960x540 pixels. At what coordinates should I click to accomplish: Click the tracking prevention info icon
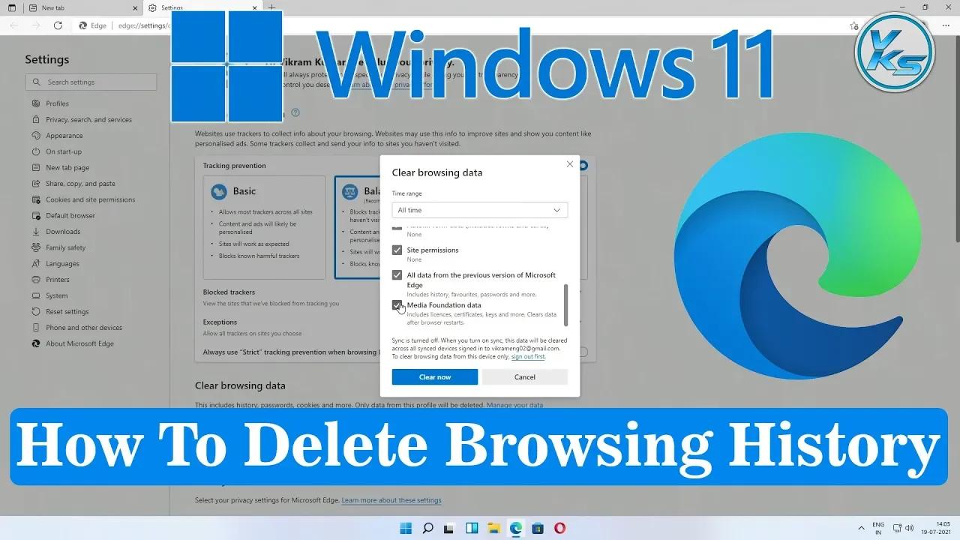[295, 112]
